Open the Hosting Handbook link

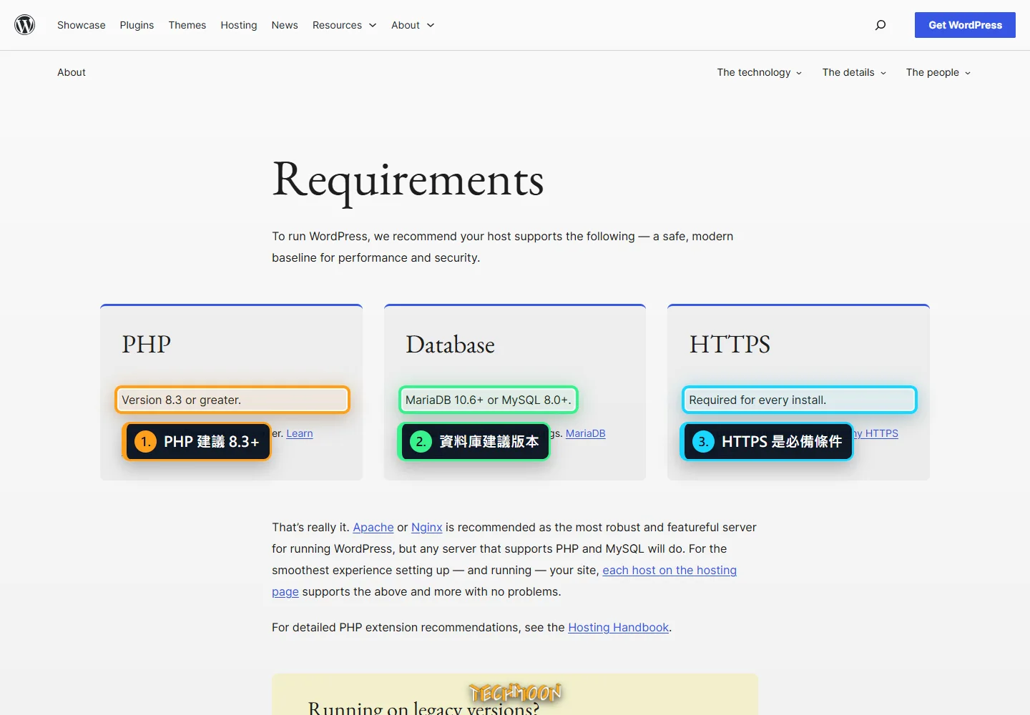619,627
